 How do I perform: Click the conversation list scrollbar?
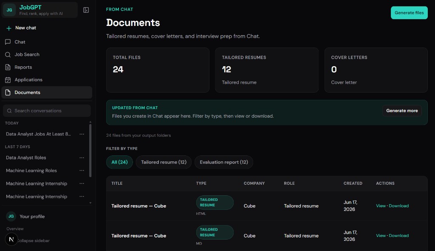click(x=90, y=151)
